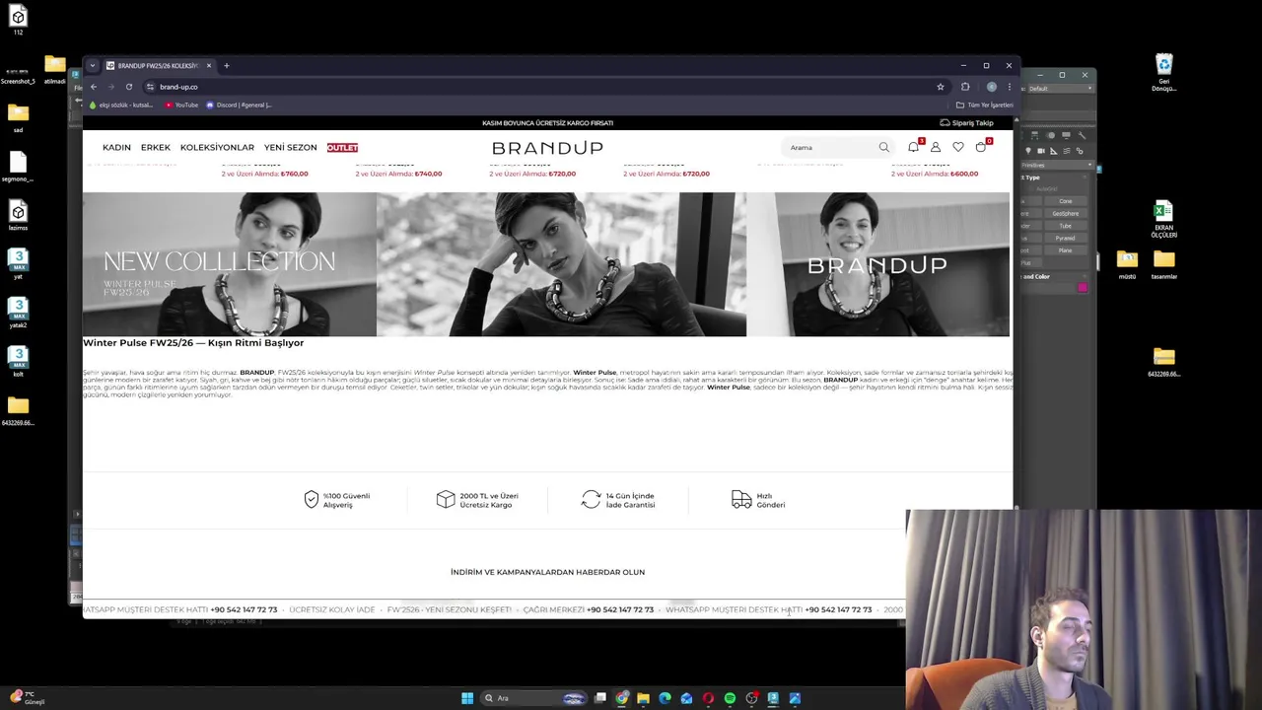
Task: Open the KADIN menu
Action: [116, 147]
